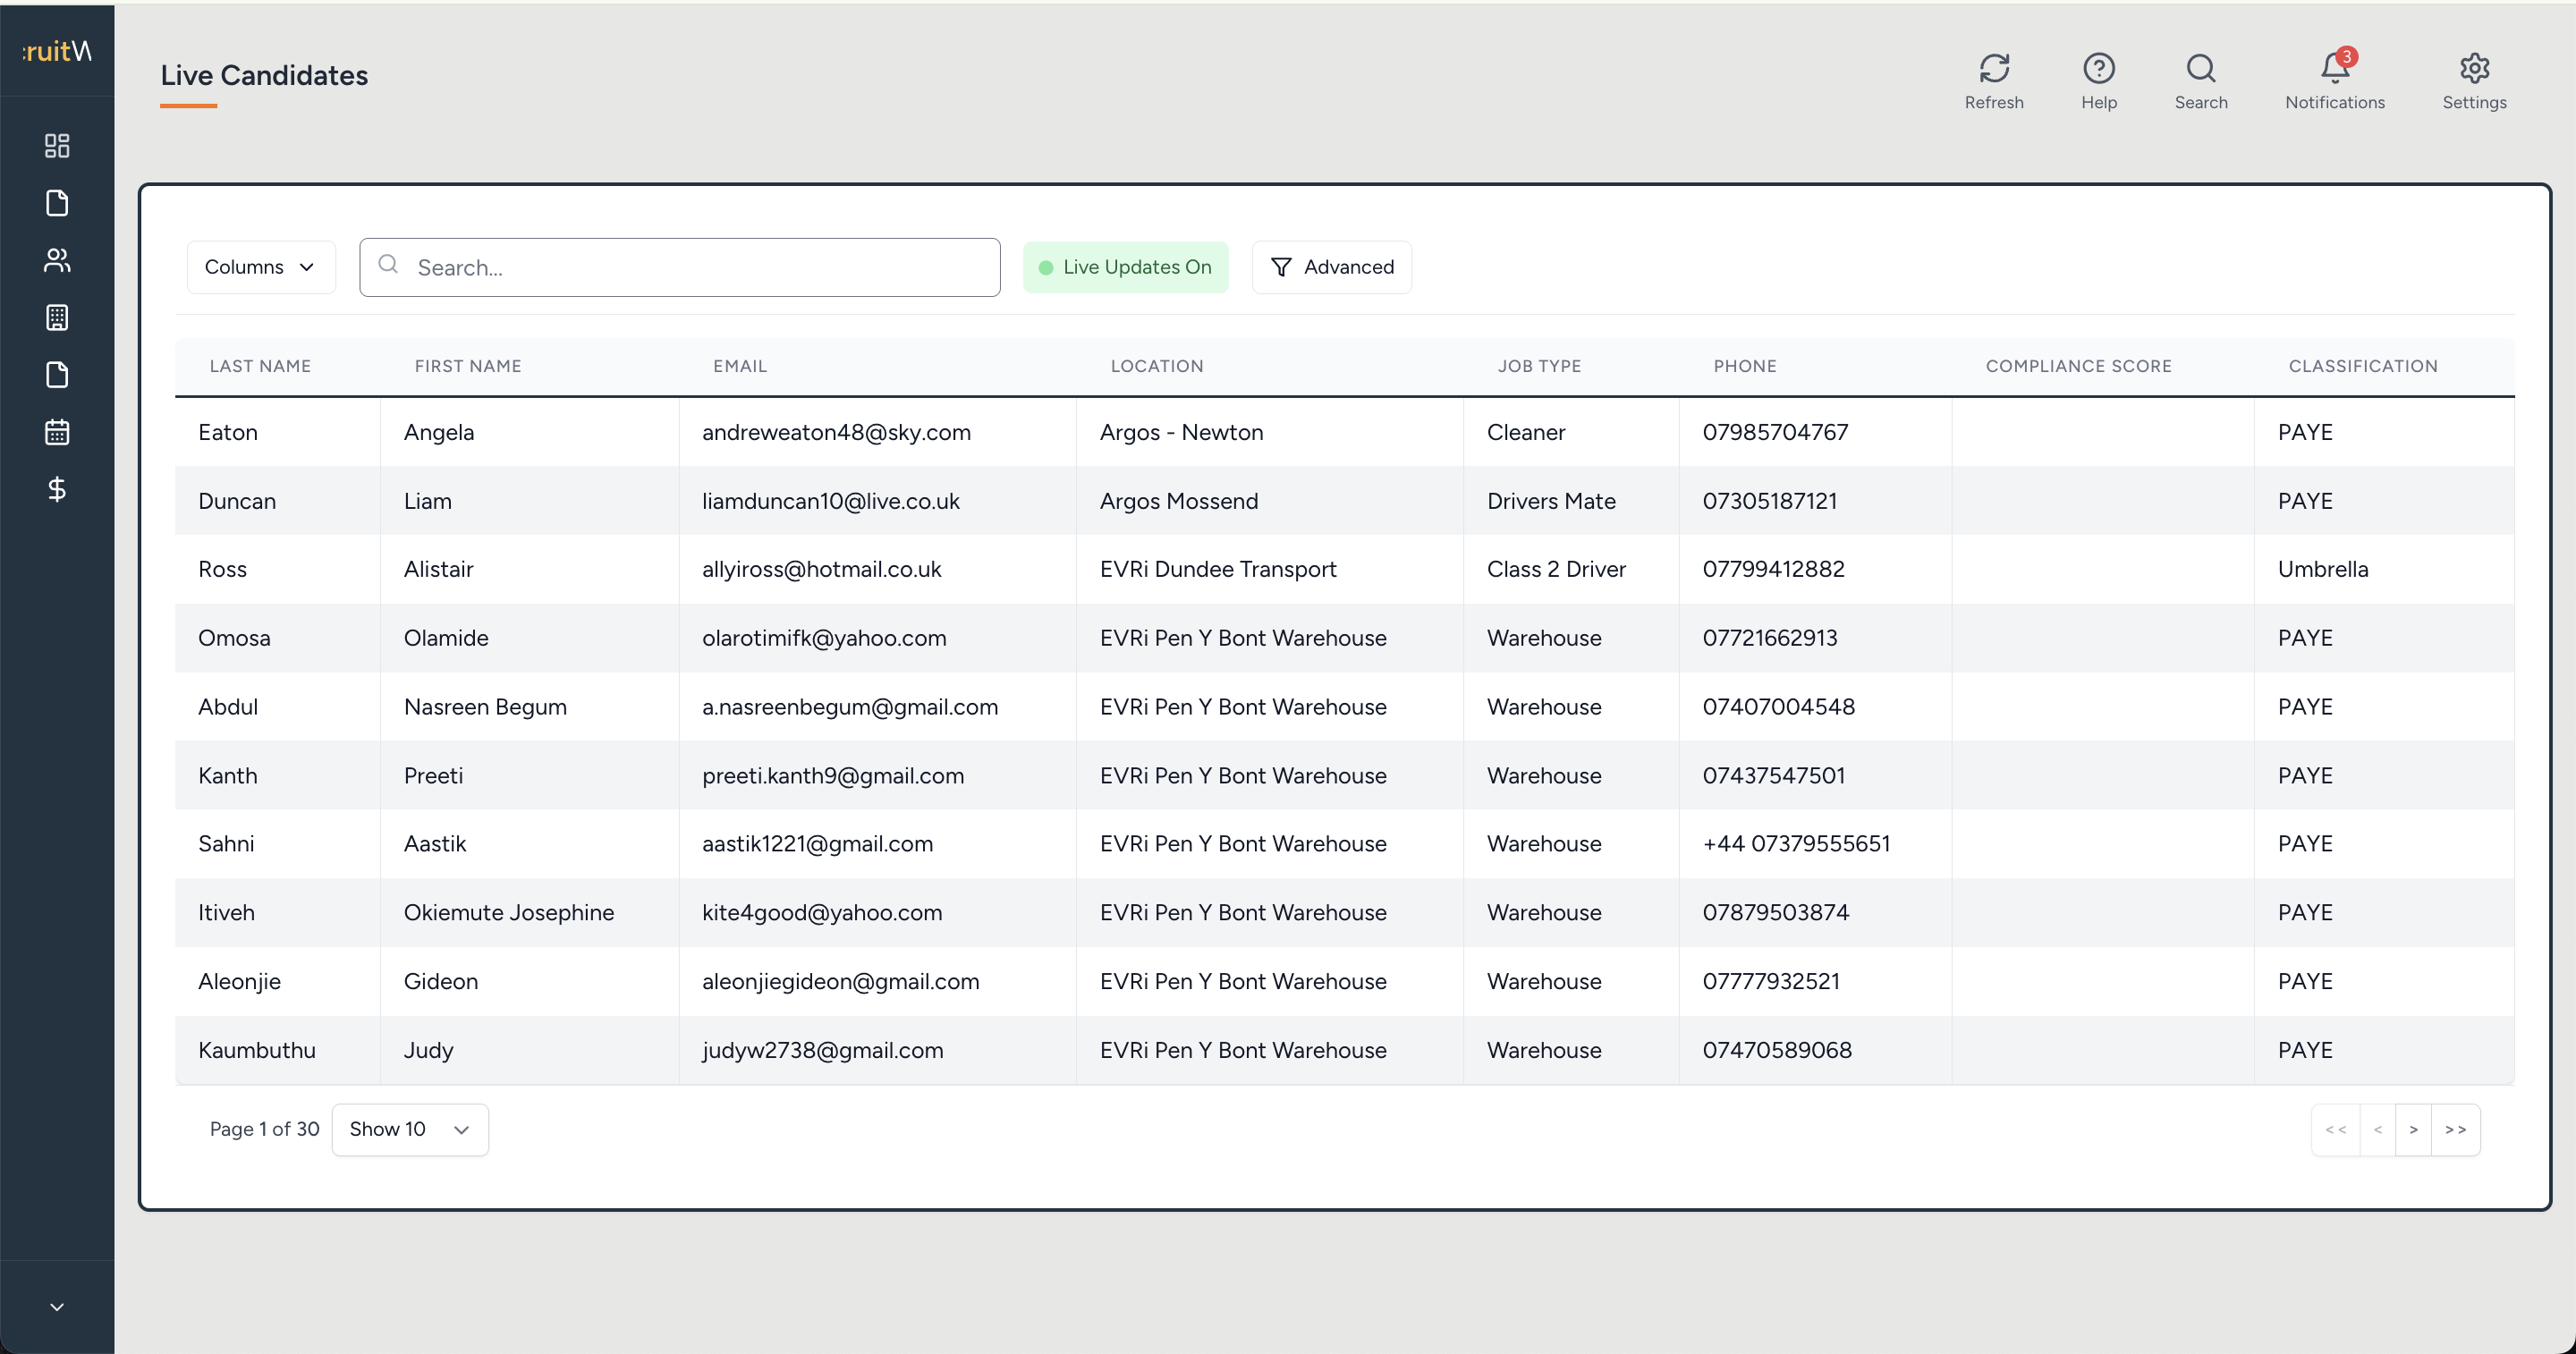2576x1354 pixels.
Task: Click the Search candidates input field
Action: pos(680,267)
